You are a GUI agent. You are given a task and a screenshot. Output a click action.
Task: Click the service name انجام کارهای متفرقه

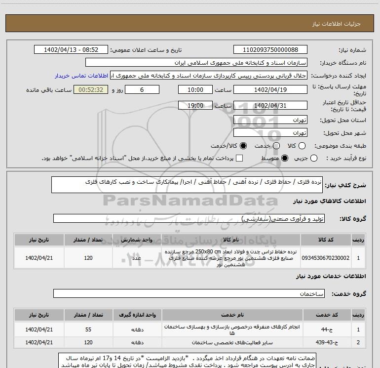coord(232,329)
